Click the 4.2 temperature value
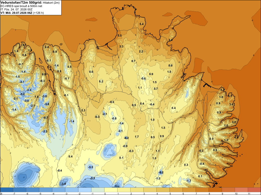This screenshot has width=261, height=195. pyautogui.click(x=236, y=137)
